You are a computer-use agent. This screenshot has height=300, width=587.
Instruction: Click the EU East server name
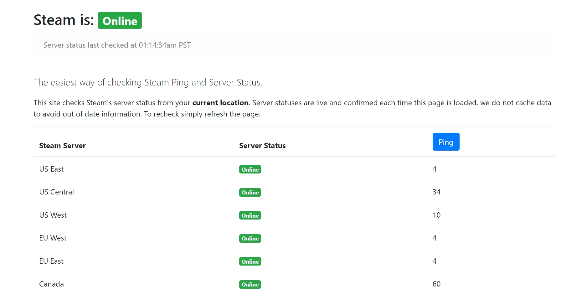pyautogui.click(x=51, y=261)
